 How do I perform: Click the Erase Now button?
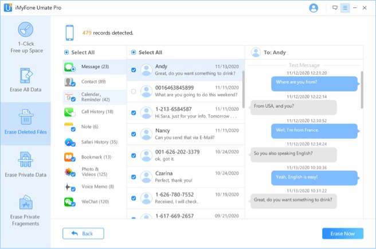click(x=343, y=234)
